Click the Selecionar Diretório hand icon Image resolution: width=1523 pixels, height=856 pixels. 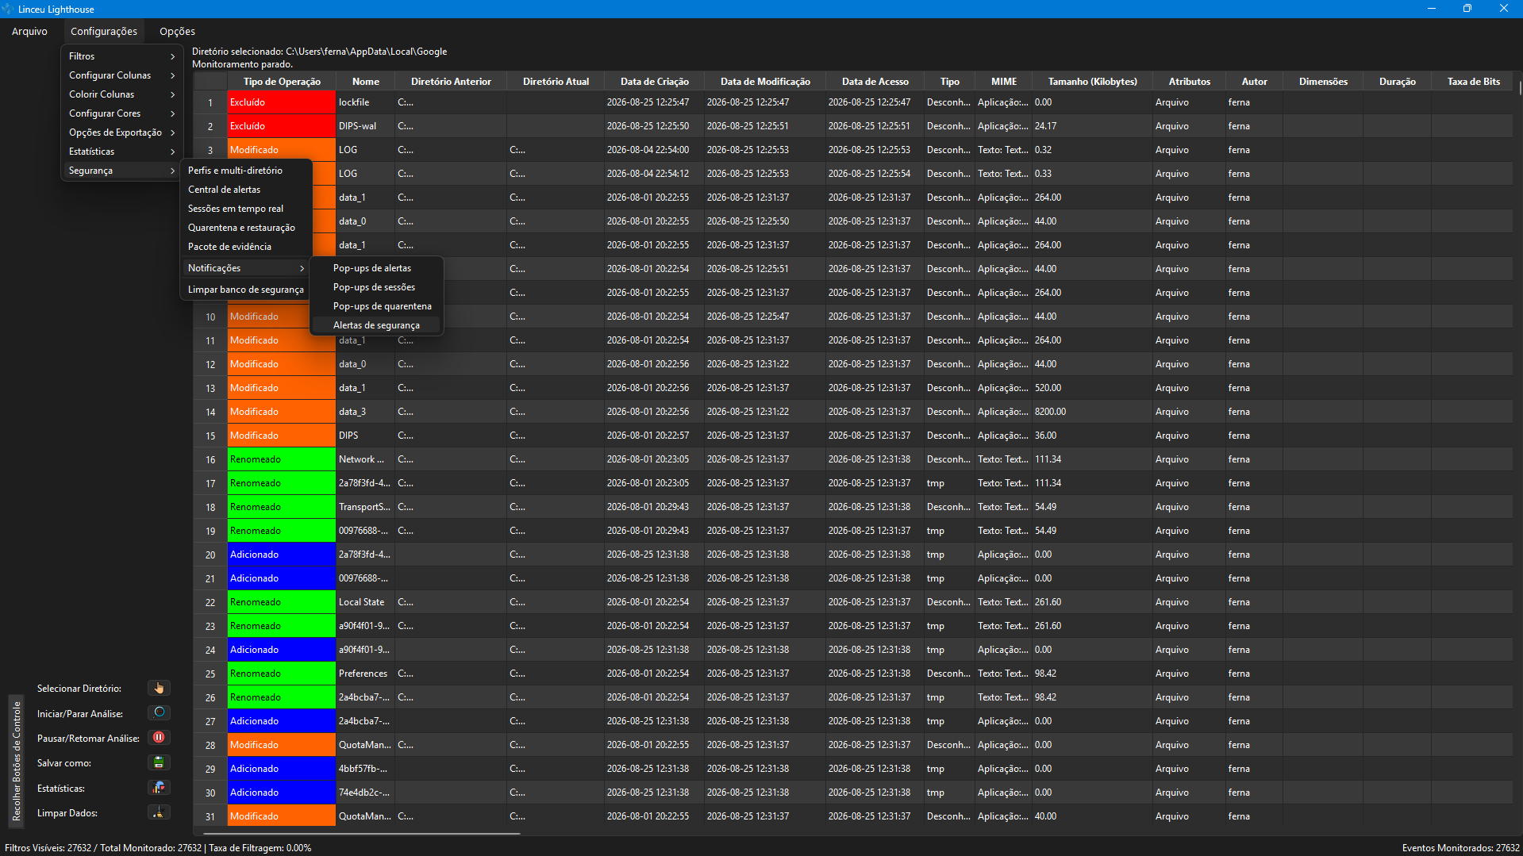(159, 688)
